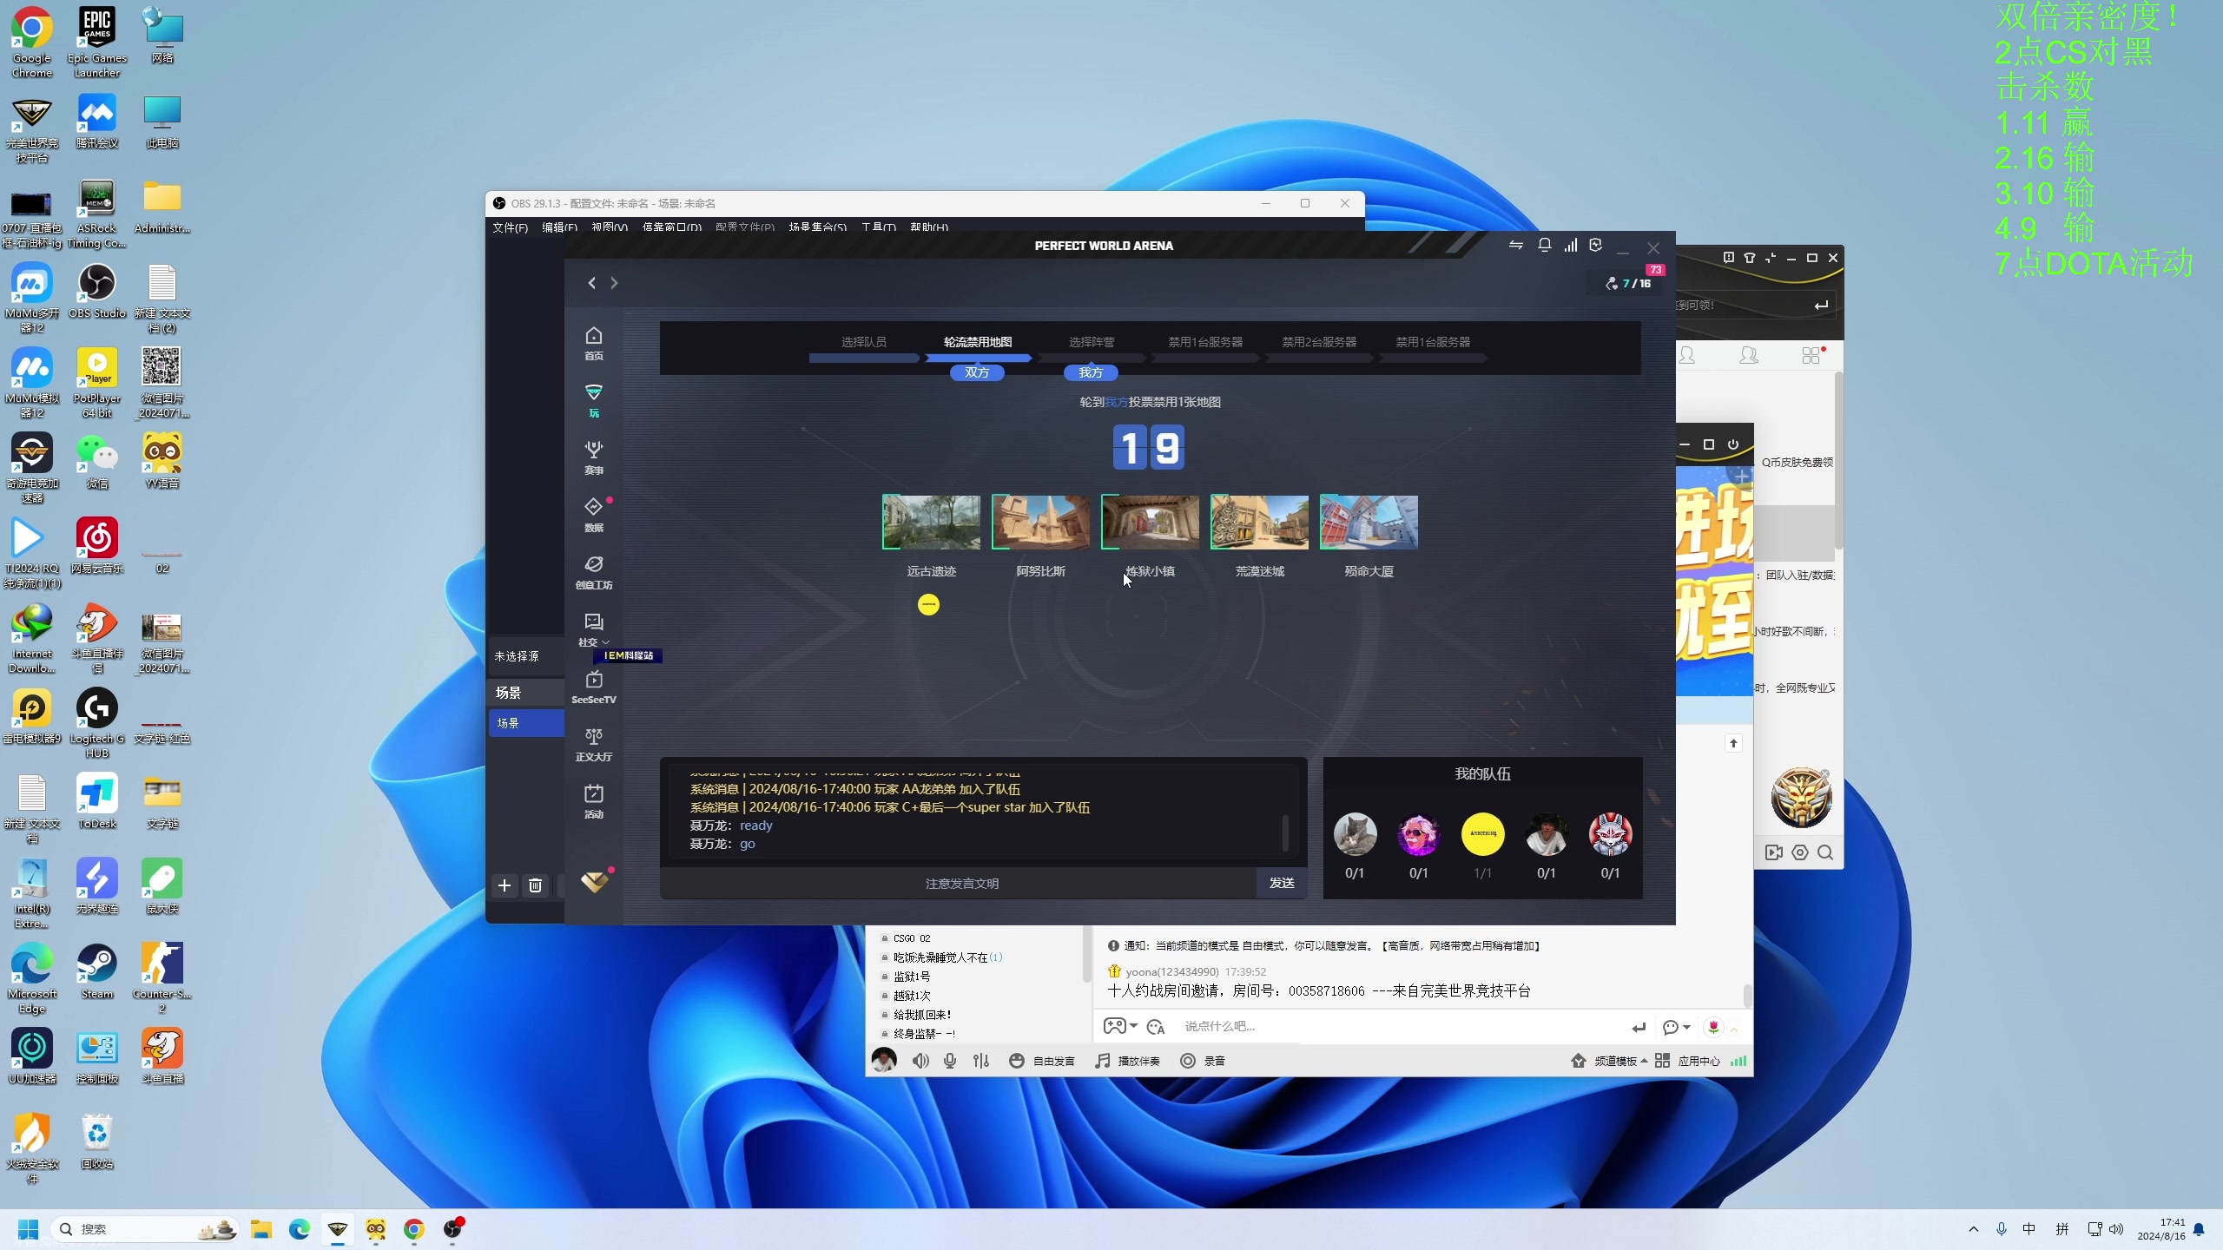Screen dimensions: 2223x1250
Task: Click the scroll-to-top arrow button in right panel
Action: [1733, 743]
